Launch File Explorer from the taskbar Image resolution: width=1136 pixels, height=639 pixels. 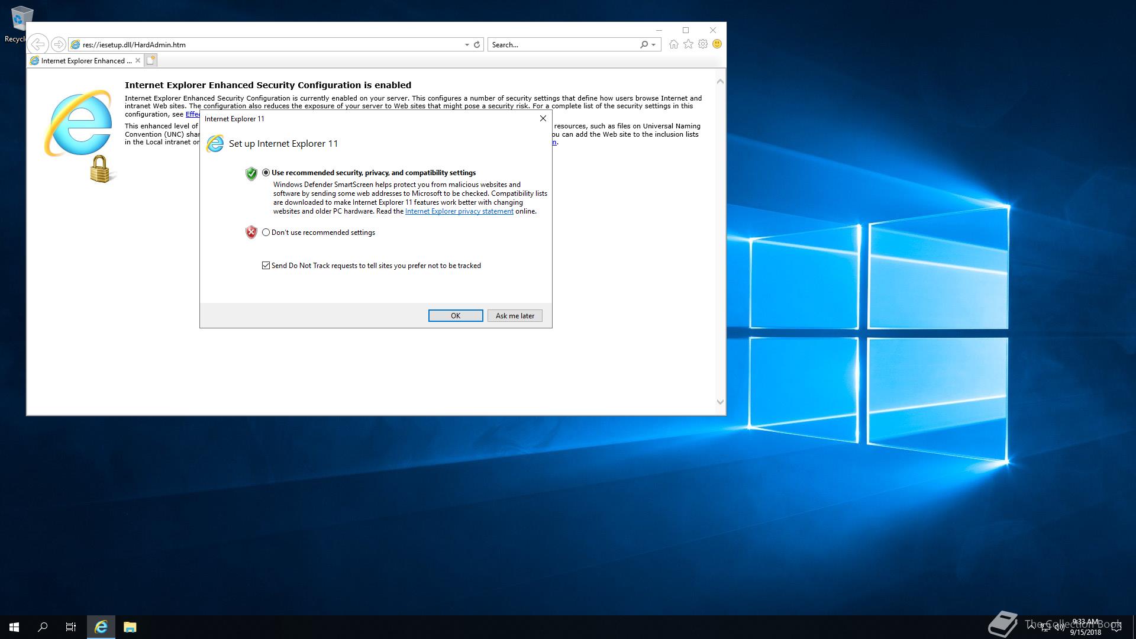point(130,627)
